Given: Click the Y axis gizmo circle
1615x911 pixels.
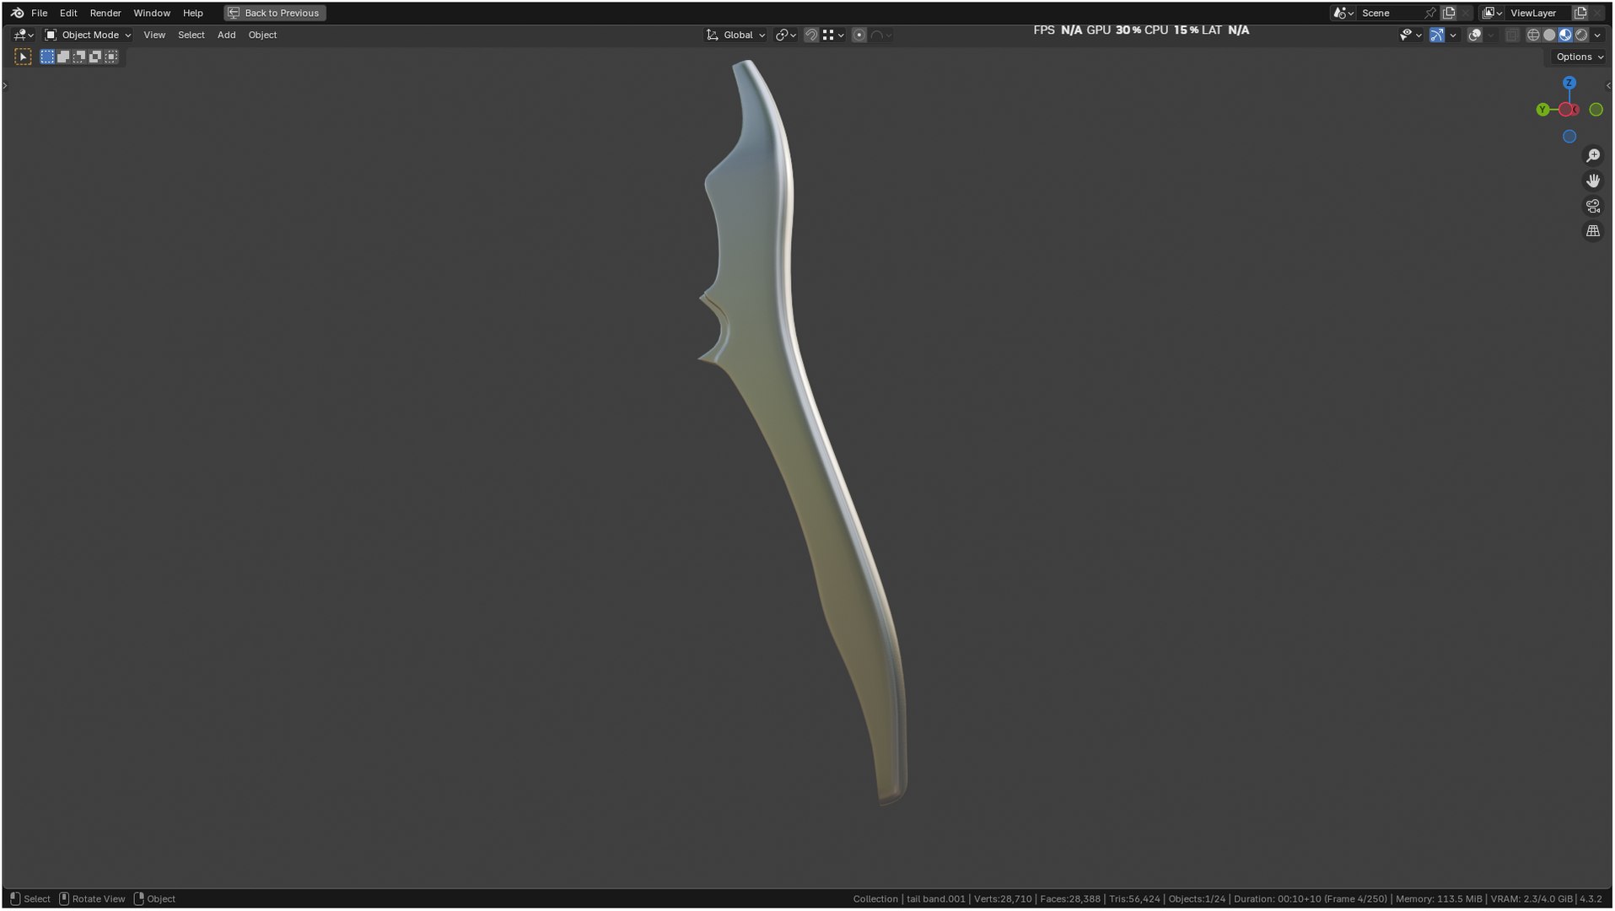Looking at the screenshot, I should coord(1542,110).
